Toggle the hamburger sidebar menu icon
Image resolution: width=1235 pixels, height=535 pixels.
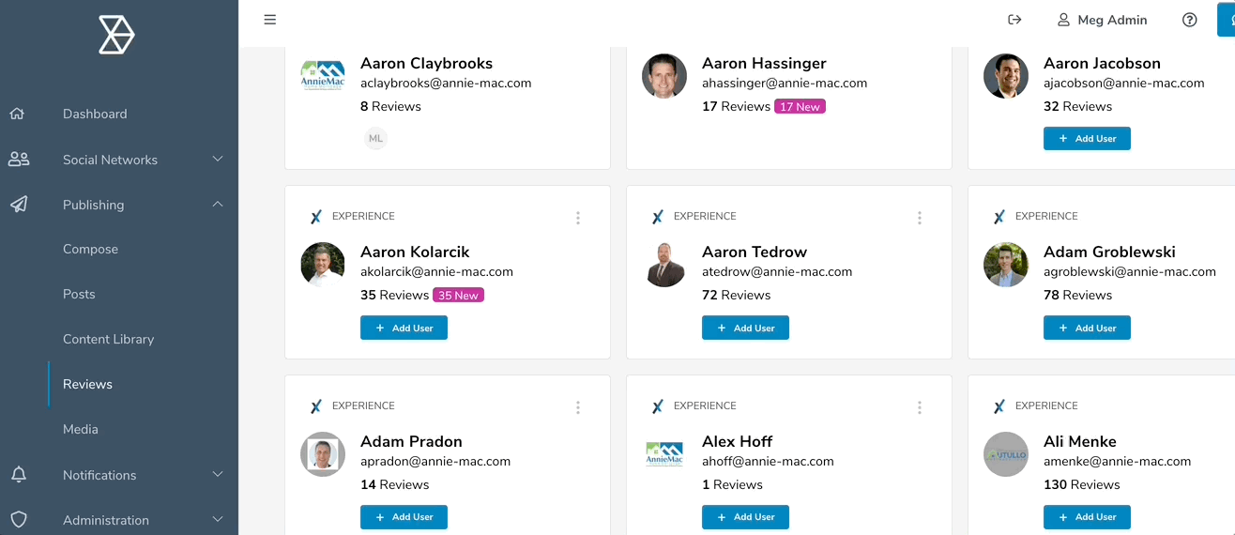pos(270,20)
